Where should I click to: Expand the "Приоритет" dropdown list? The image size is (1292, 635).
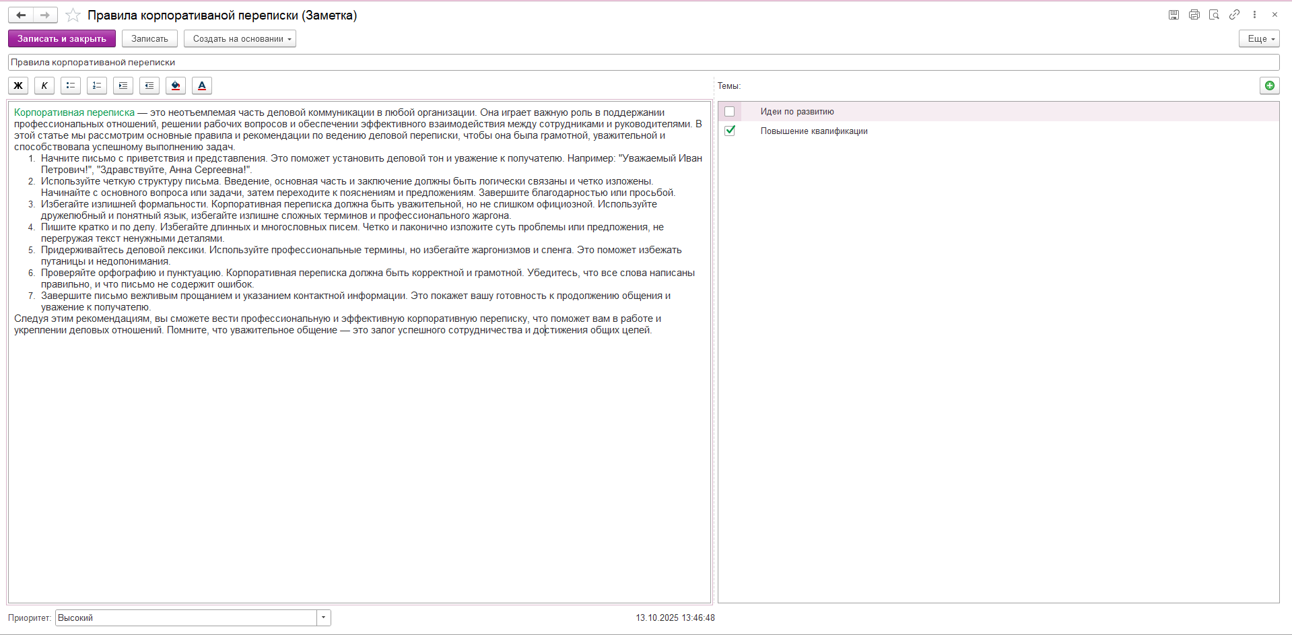click(324, 617)
